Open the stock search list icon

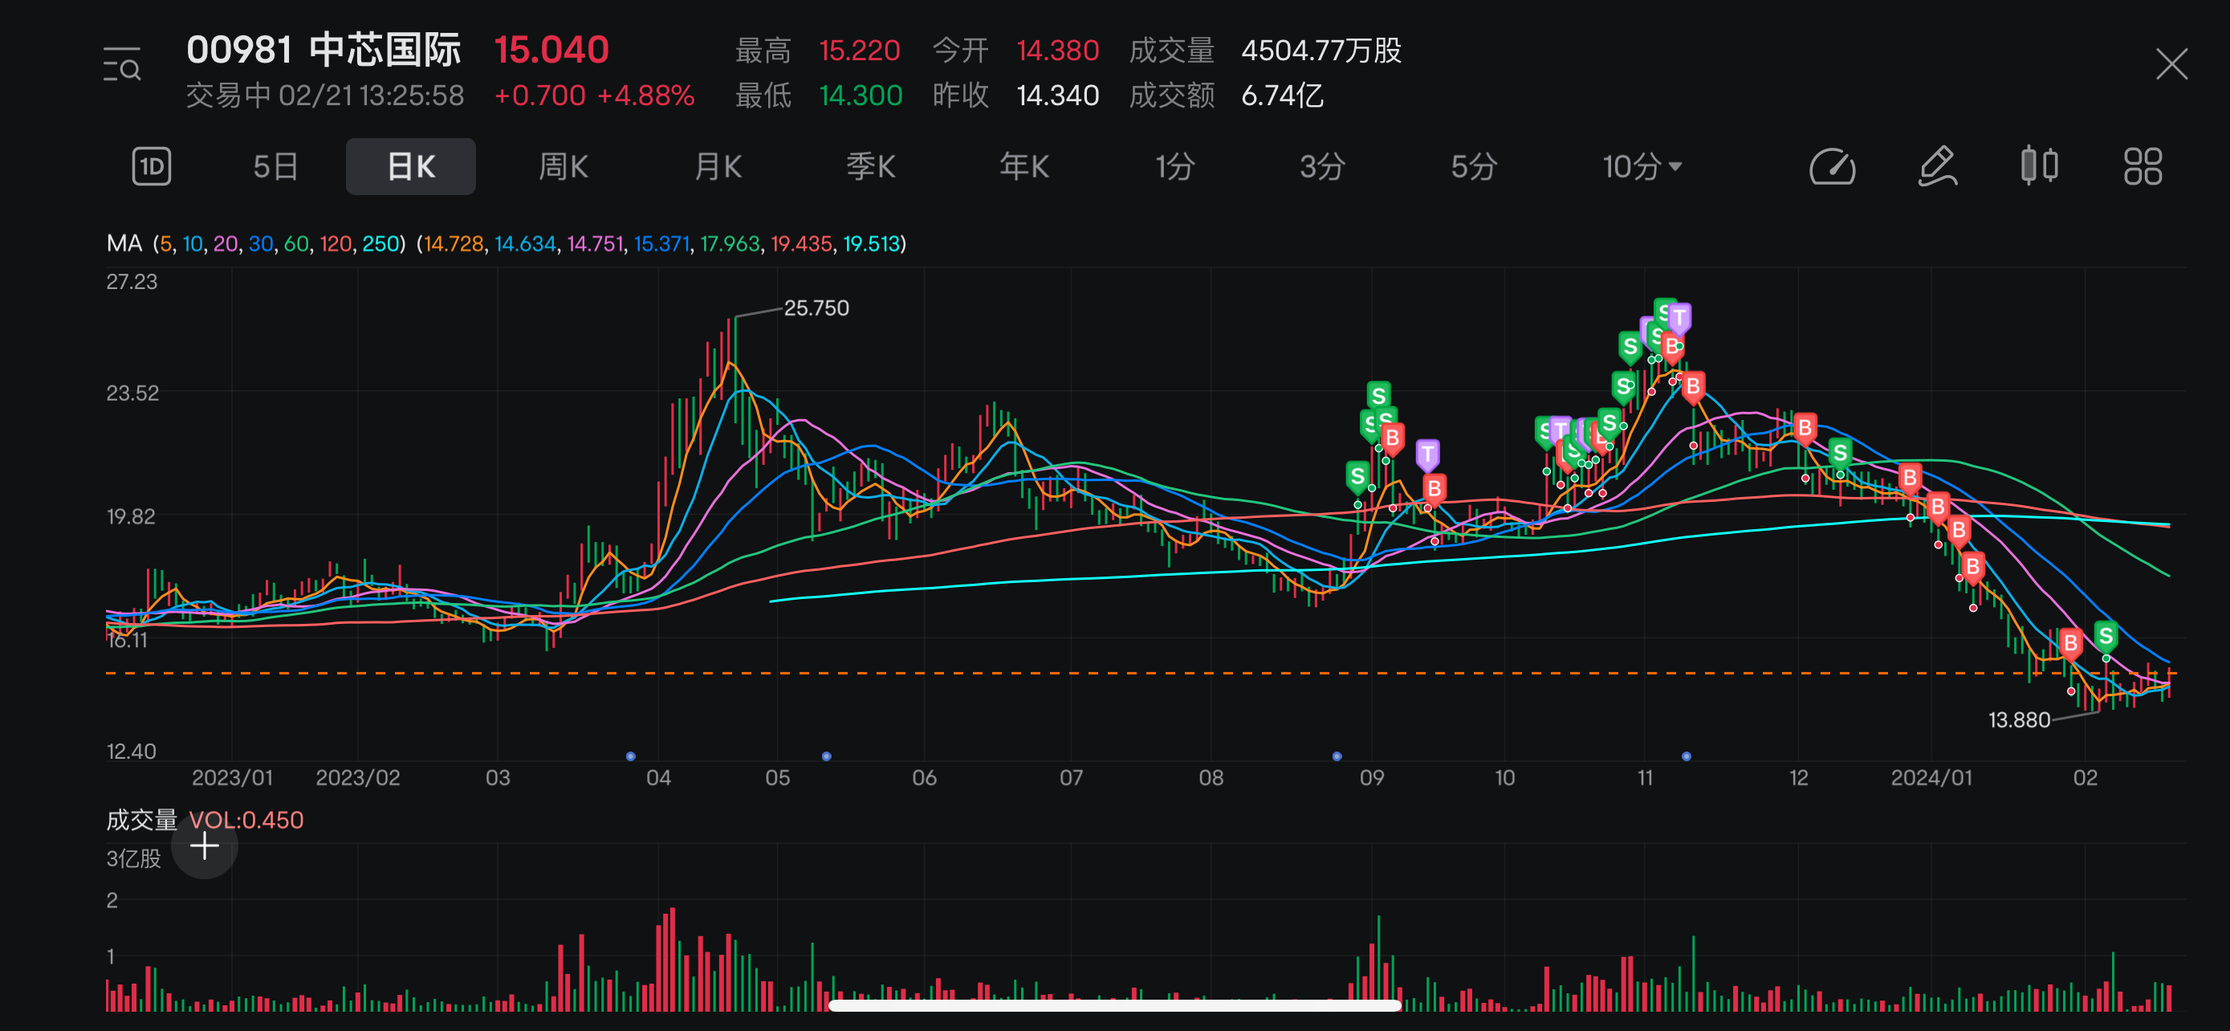(121, 65)
